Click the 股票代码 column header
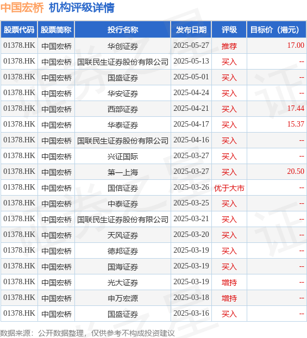This screenshot has width=307, height=338. tap(19, 30)
